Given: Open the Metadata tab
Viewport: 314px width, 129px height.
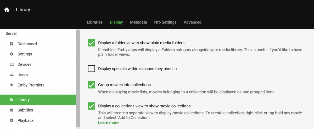Looking at the screenshot, I should pos(138,22).
